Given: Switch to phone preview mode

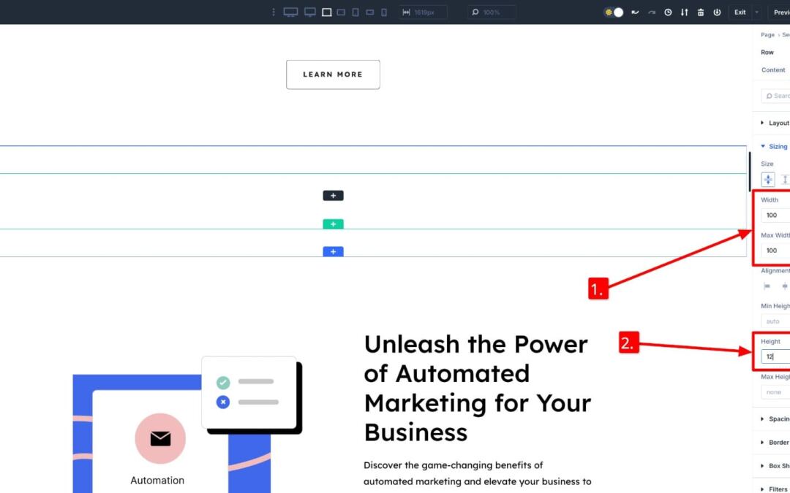Looking at the screenshot, I should pyautogui.click(x=383, y=12).
